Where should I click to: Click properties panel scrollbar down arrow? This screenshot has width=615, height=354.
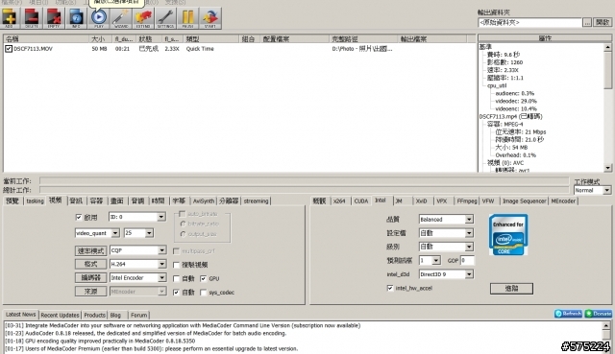[x=607, y=168]
